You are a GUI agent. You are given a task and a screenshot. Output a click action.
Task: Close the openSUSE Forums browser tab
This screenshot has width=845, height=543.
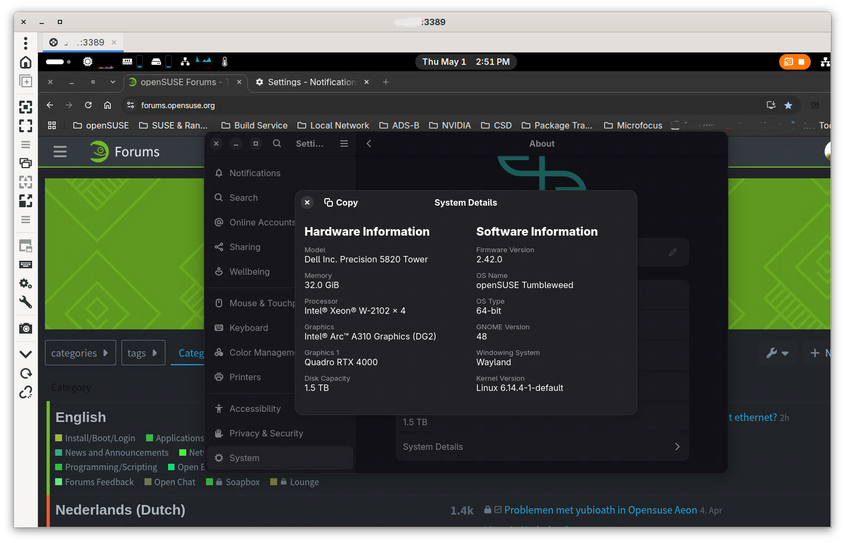pos(239,82)
